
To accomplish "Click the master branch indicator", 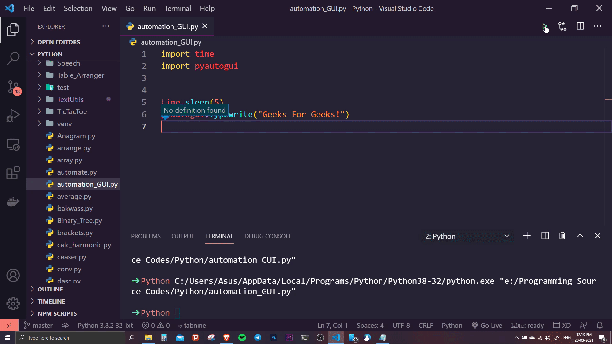I will [38, 325].
